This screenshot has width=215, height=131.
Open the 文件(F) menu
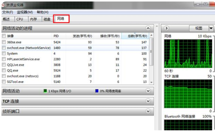pos(8,12)
